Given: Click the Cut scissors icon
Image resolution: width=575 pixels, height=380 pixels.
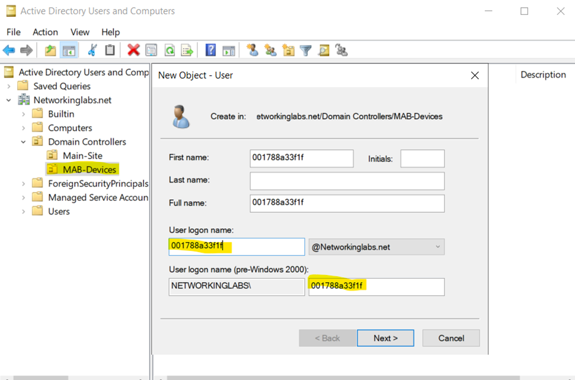Looking at the screenshot, I should tap(92, 50).
